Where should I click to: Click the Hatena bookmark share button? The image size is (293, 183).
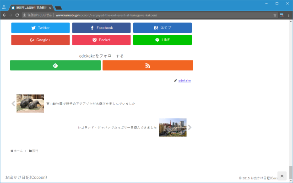coord(162,28)
